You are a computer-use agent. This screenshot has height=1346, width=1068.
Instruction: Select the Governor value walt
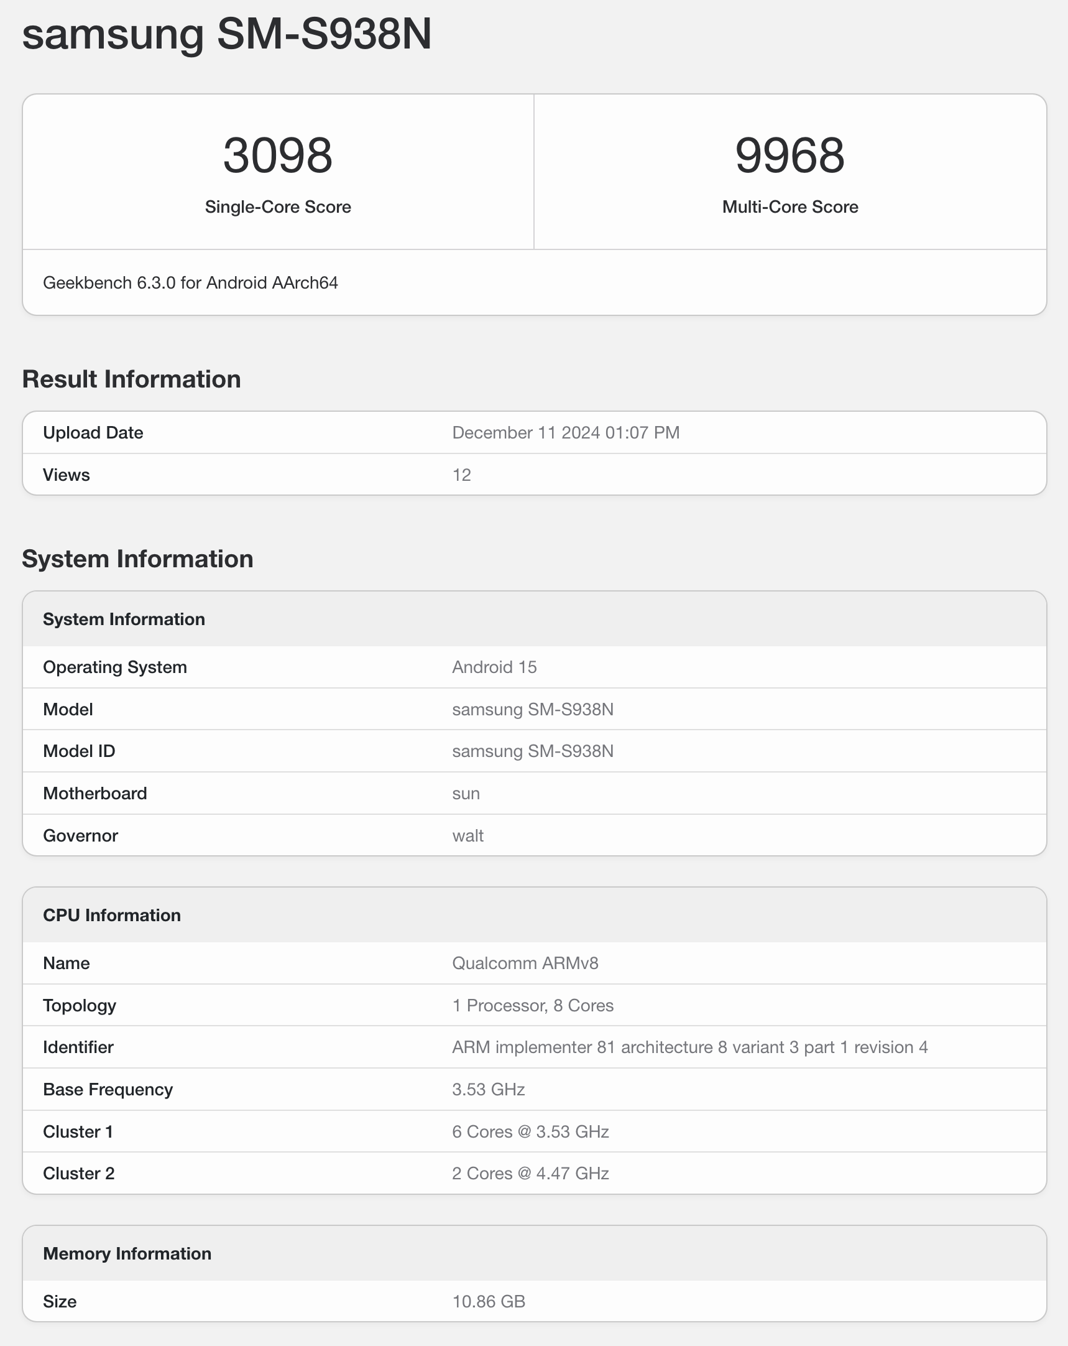pyautogui.click(x=467, y=835)
